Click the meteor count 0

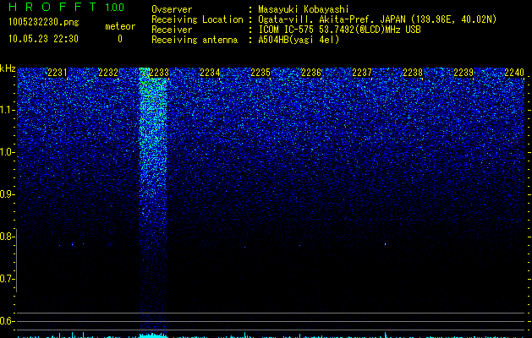(120, 39)
